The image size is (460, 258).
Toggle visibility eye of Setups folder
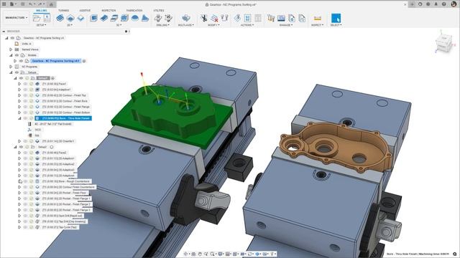point(17,72)
